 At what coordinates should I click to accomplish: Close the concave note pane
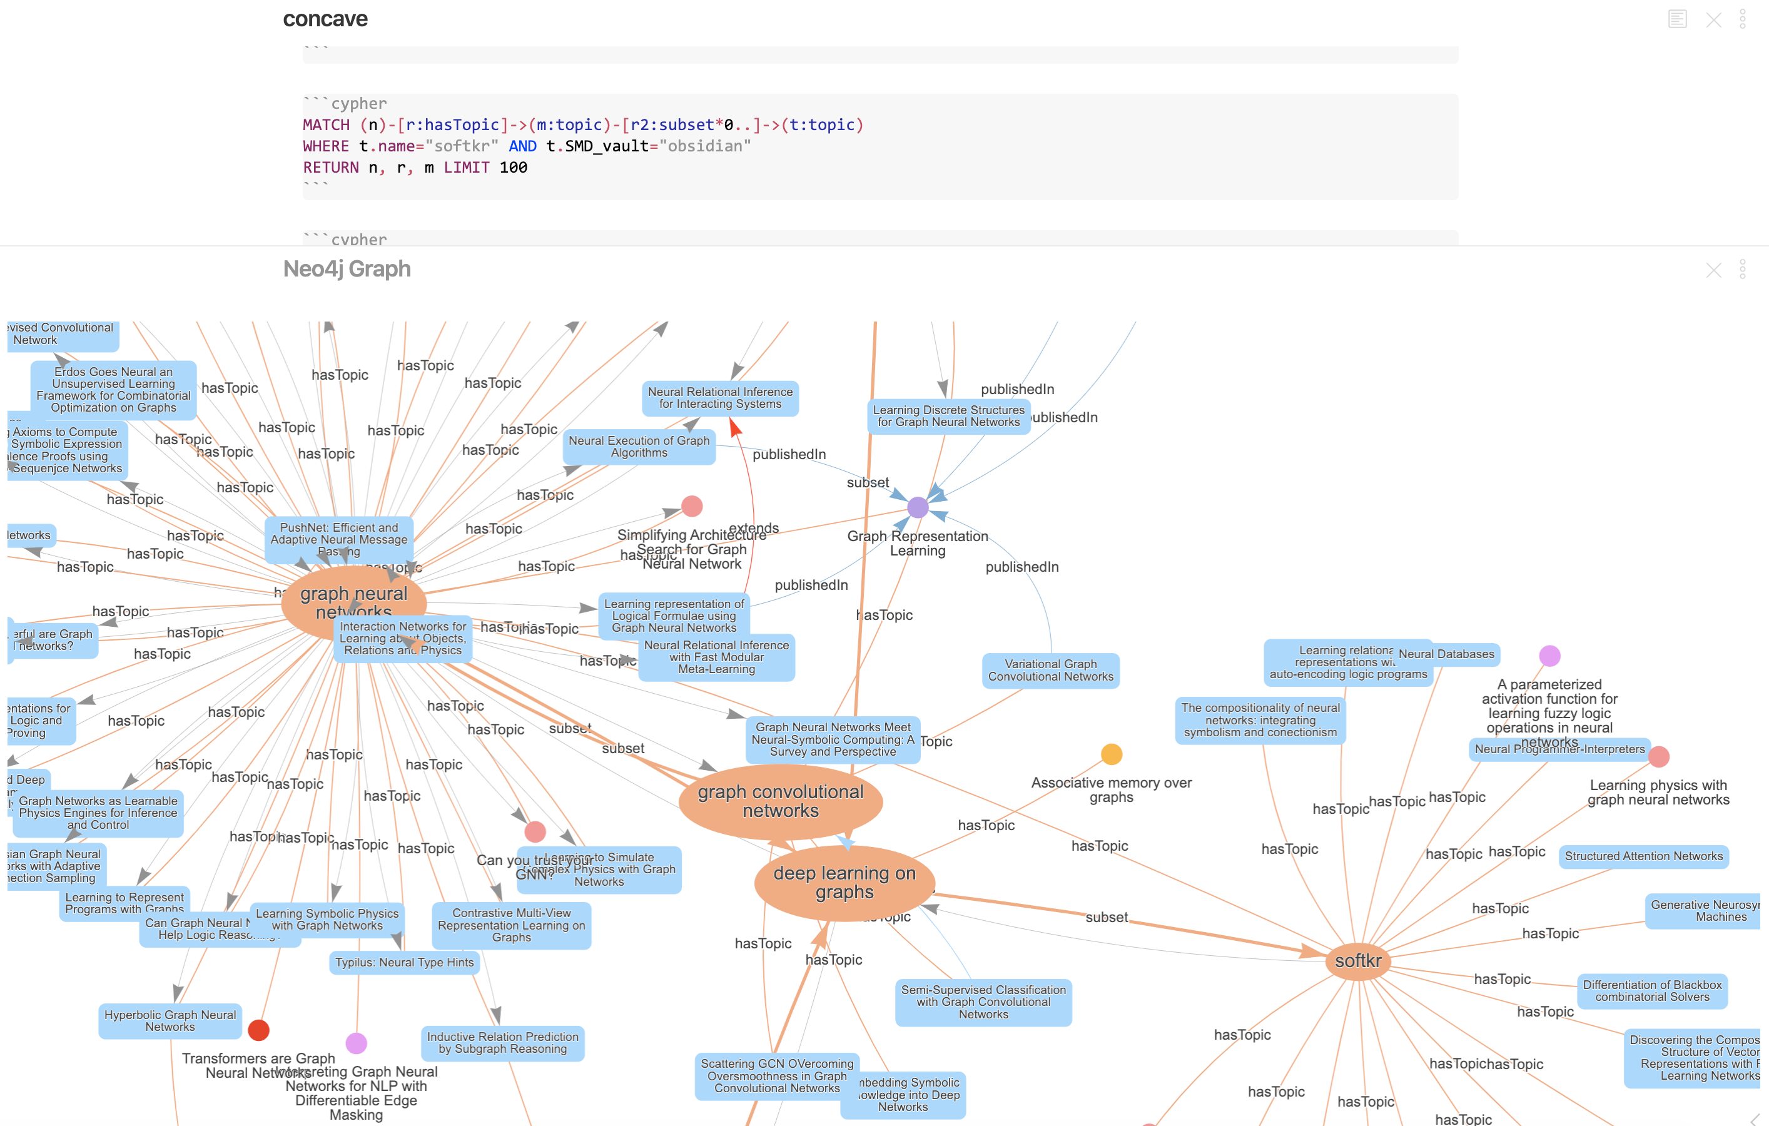[1713, 20]
